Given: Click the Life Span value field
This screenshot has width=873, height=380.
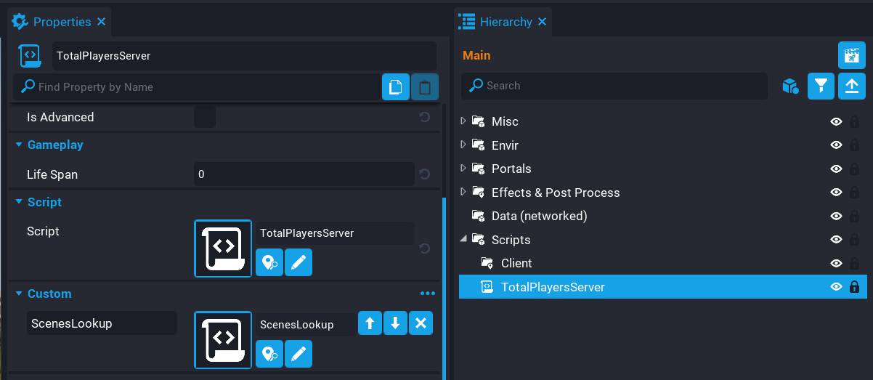Looking at the screenshot, I should [304, 174].
